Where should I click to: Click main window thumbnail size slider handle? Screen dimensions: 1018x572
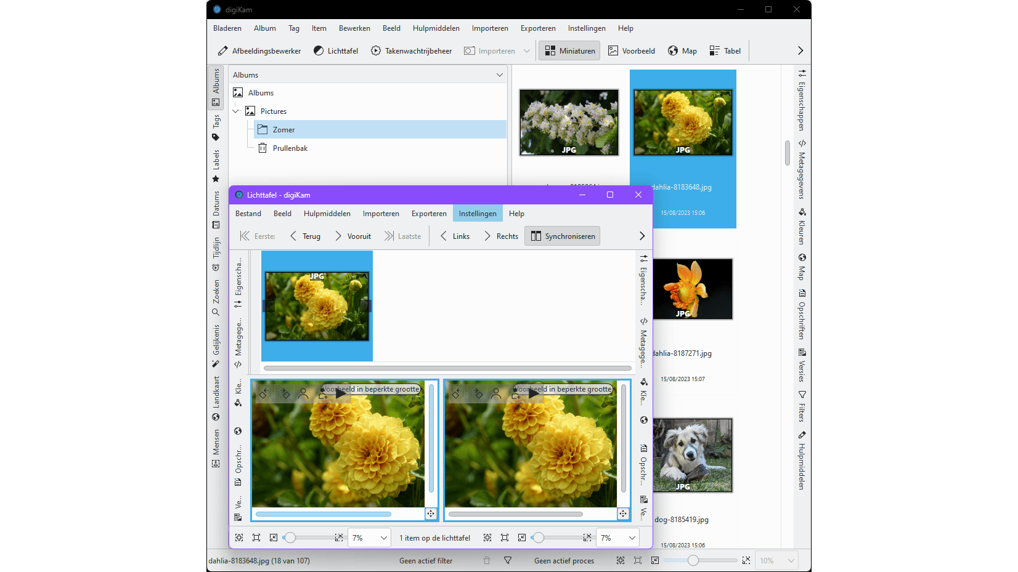click(x=693, y=561)
